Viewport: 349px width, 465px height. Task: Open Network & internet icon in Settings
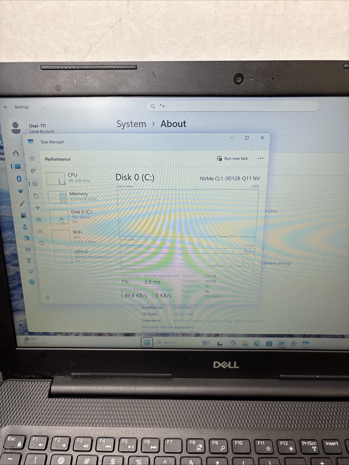(20, 191)
